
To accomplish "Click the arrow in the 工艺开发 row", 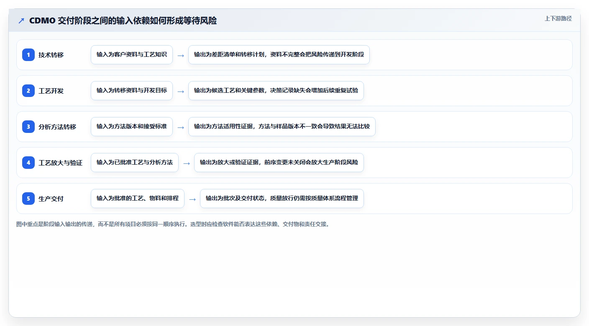I will (181, 91).
